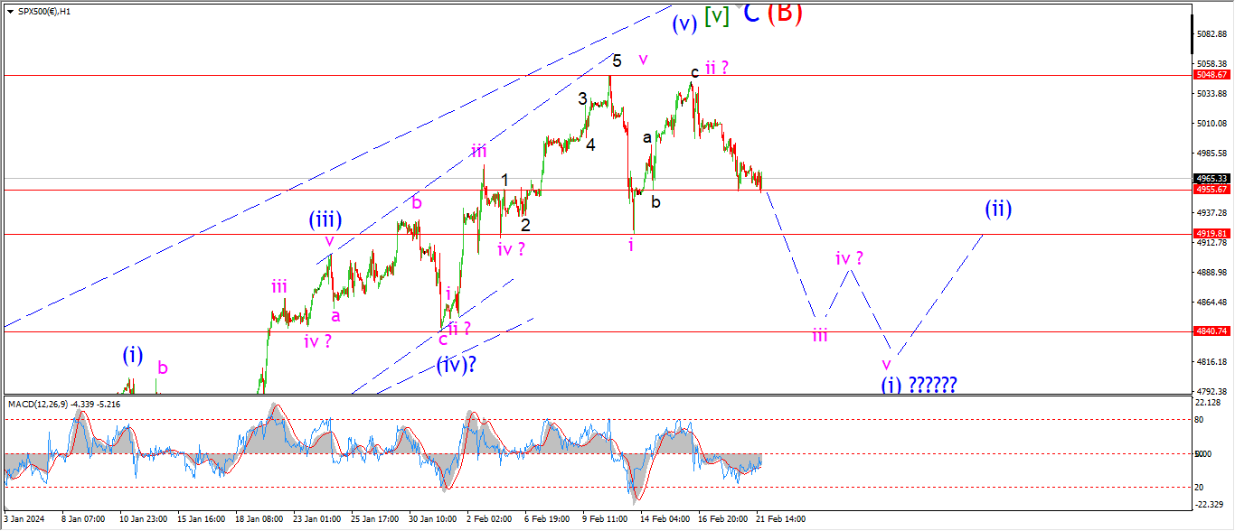The width and height of the screenshot is (1235, 531).
Task: Click the blue (iii) wave label
Action: [x=325, y=219]
